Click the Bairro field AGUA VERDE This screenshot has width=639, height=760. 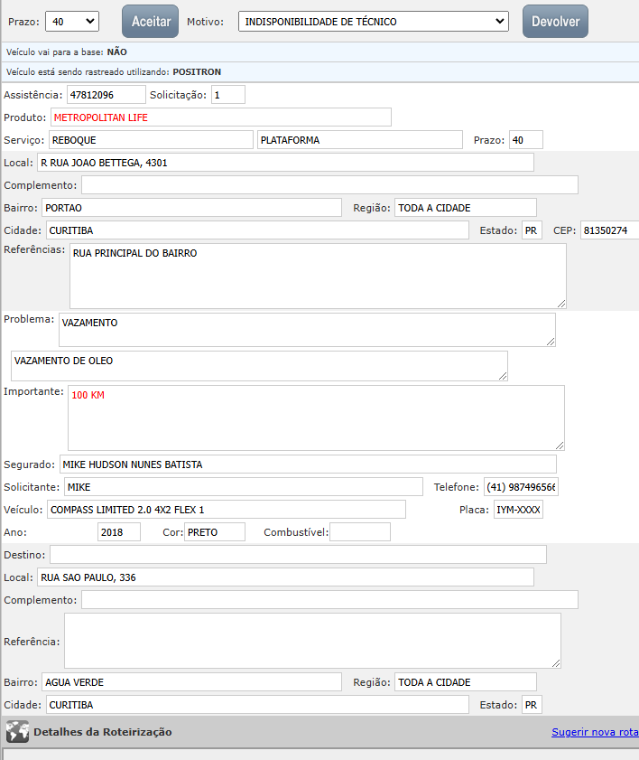pyautogui.click(x=191, y=682)
